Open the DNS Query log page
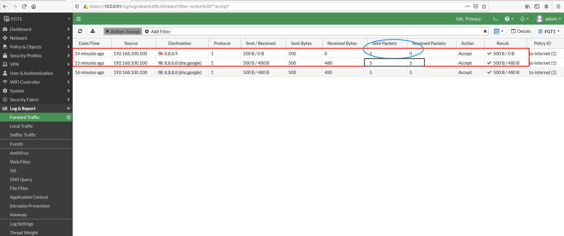 (21, 179)
